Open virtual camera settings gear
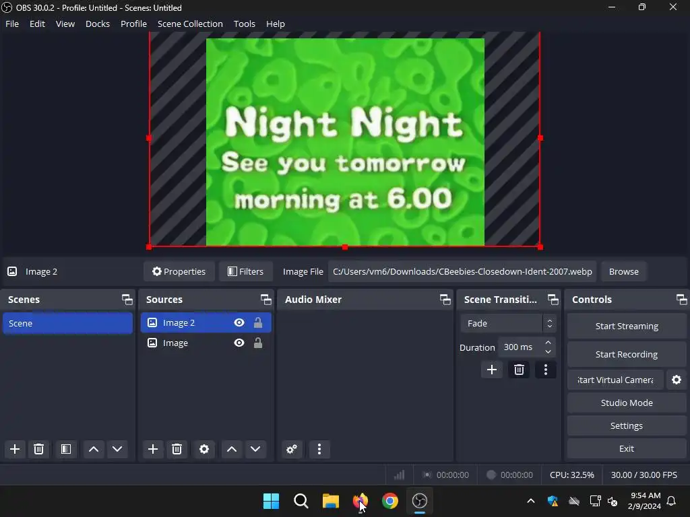Viewport: 690px width, 517px height. tap(677, 380)
